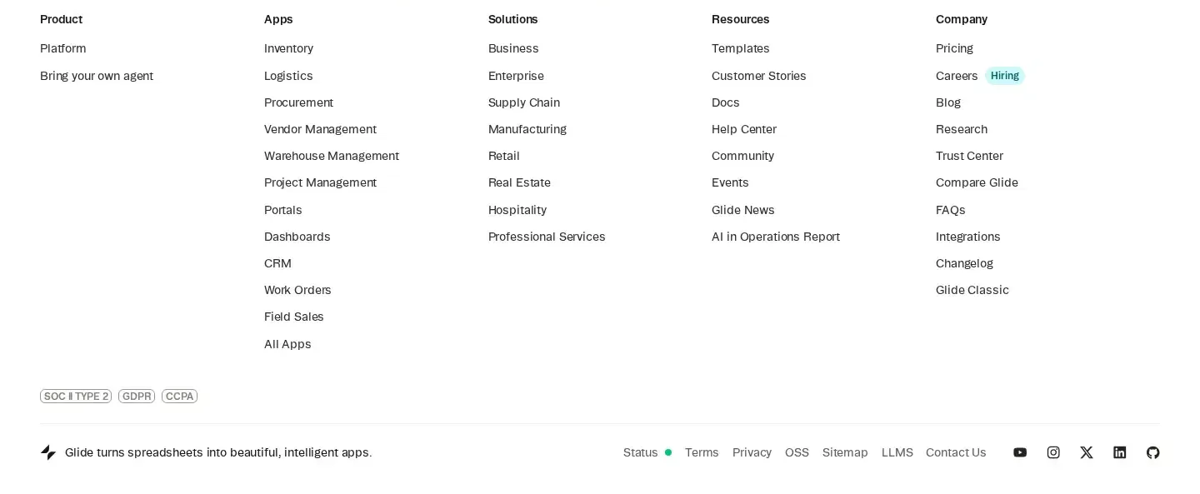Image resolution: width=1200 pixels, height=494 pixels.
Task: Click the SOC II TYPE 2 badge
Action: (76, 397)
